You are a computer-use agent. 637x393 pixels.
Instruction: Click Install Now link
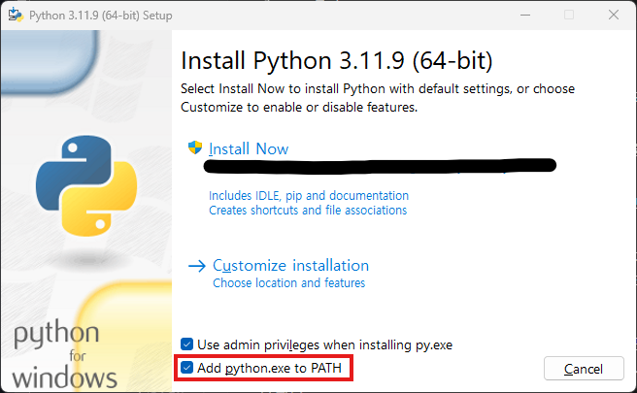tap(249, 149)
